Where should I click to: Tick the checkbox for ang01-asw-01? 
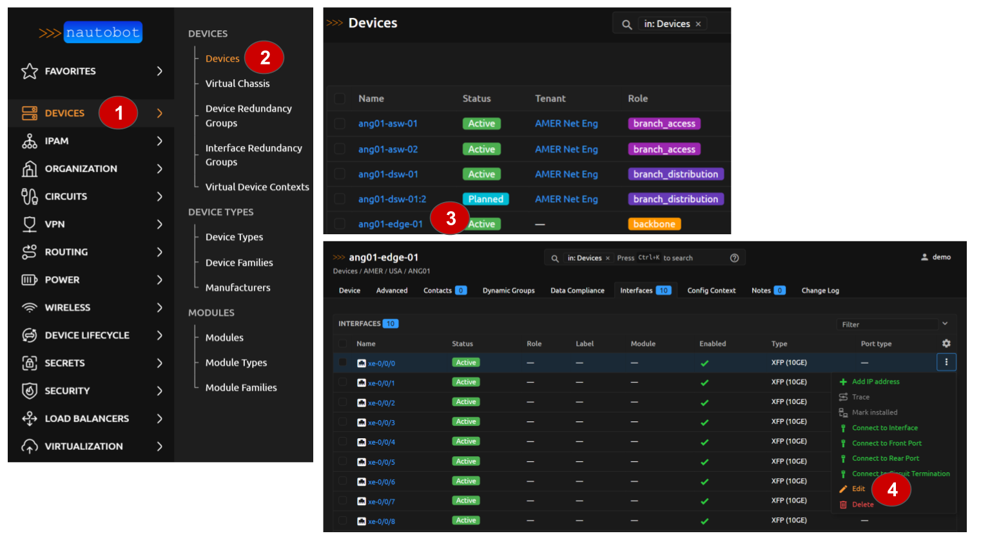coord(340,124)
